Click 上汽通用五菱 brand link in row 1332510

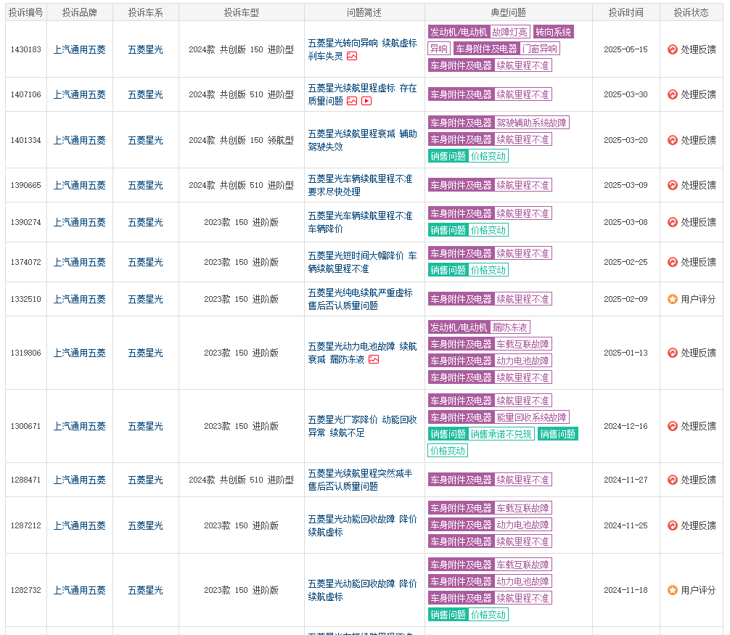tap(80, 299)
